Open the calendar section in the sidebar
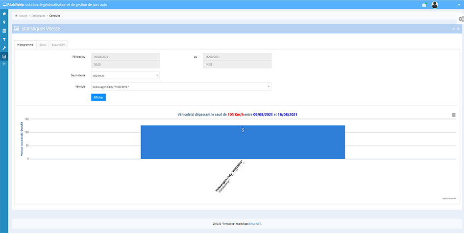This screenshot has width=464, height=234. (4, 30)
